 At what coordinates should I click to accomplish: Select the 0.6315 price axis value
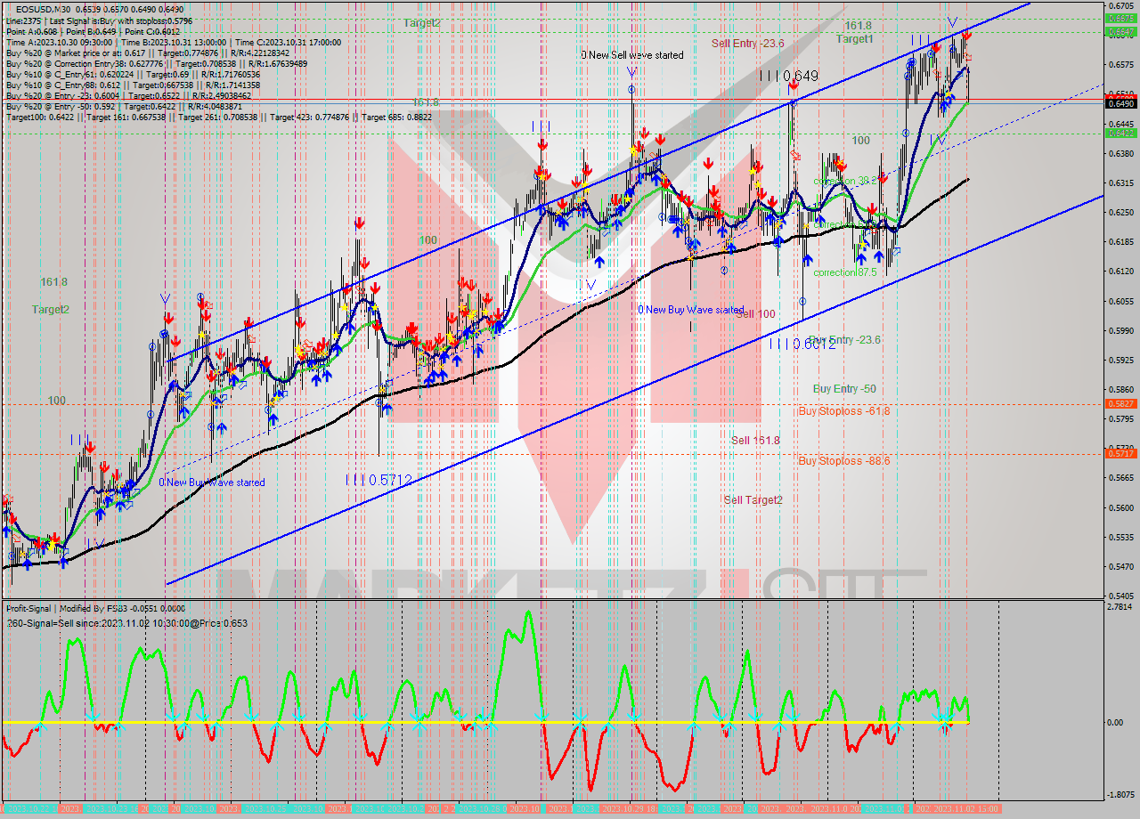point(1120,182)
